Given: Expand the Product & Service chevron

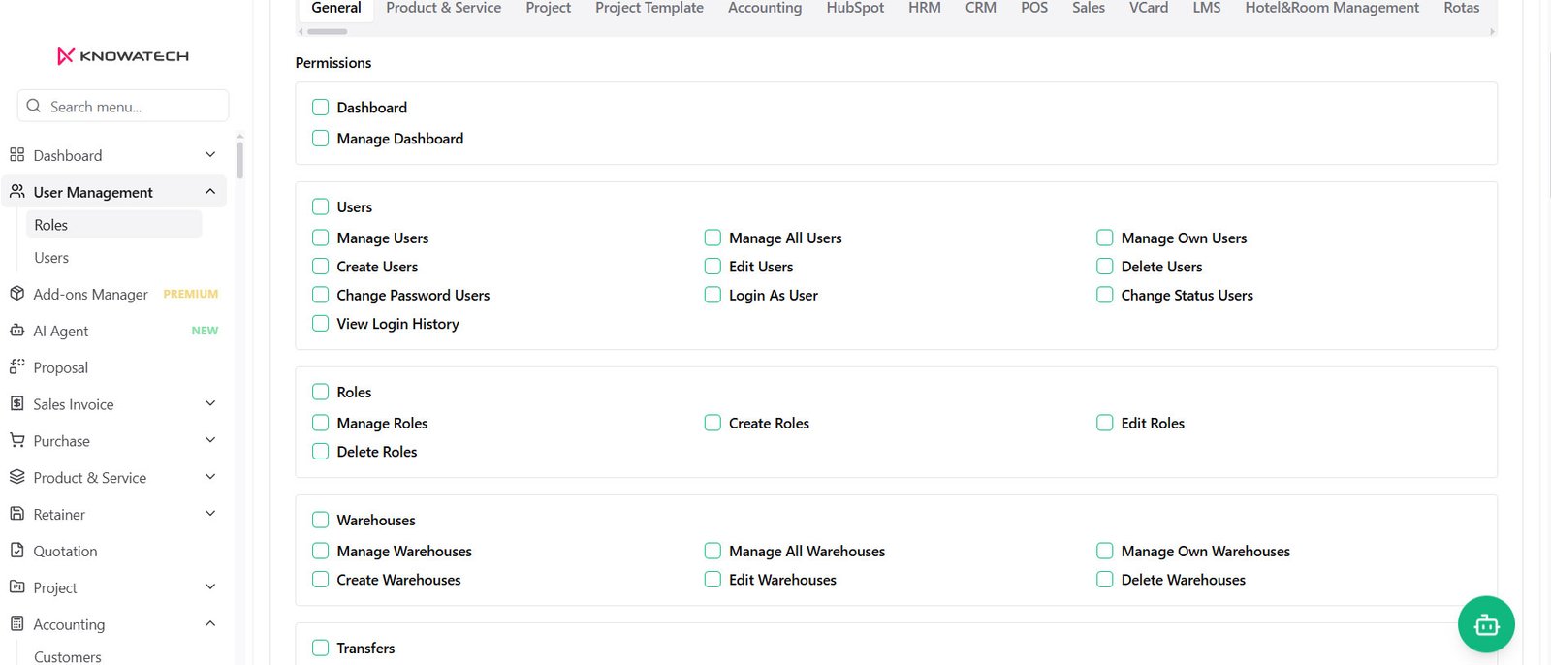Looking at the screenshot, I should pos(210,477).
